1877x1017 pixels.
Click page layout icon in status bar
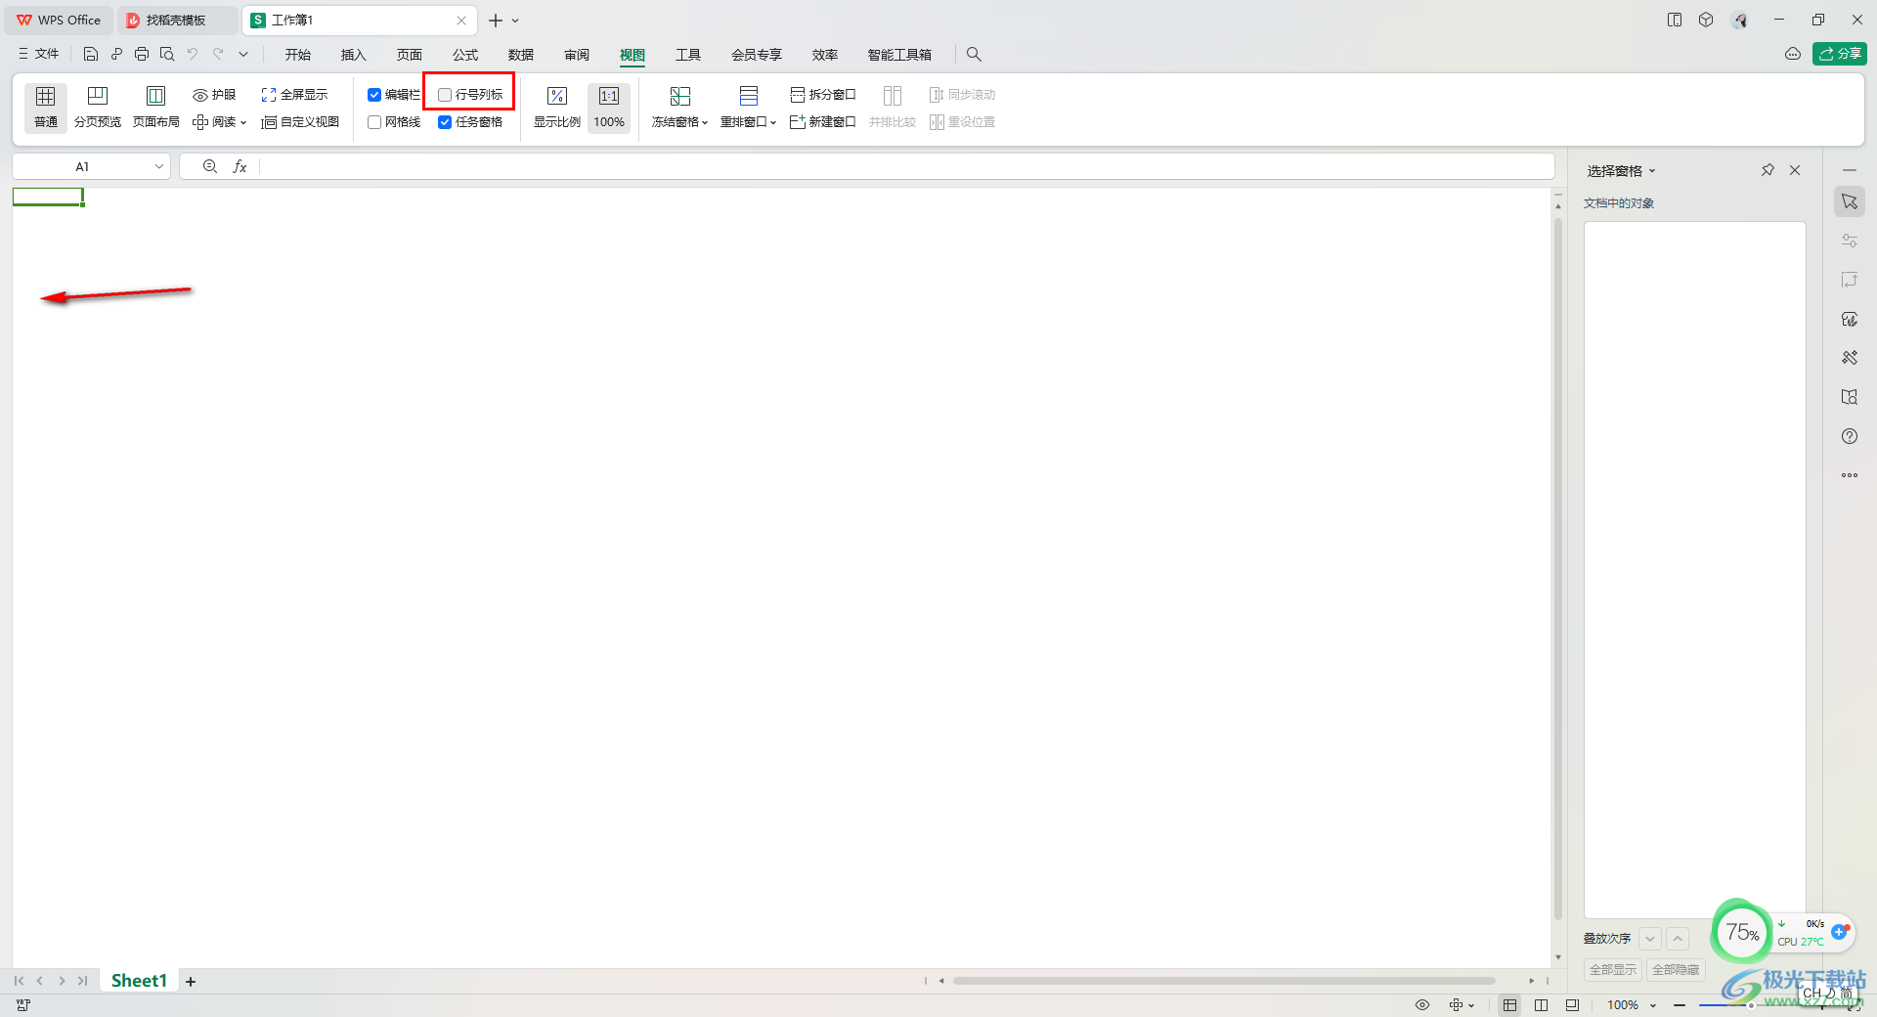click(1542, 1005)
